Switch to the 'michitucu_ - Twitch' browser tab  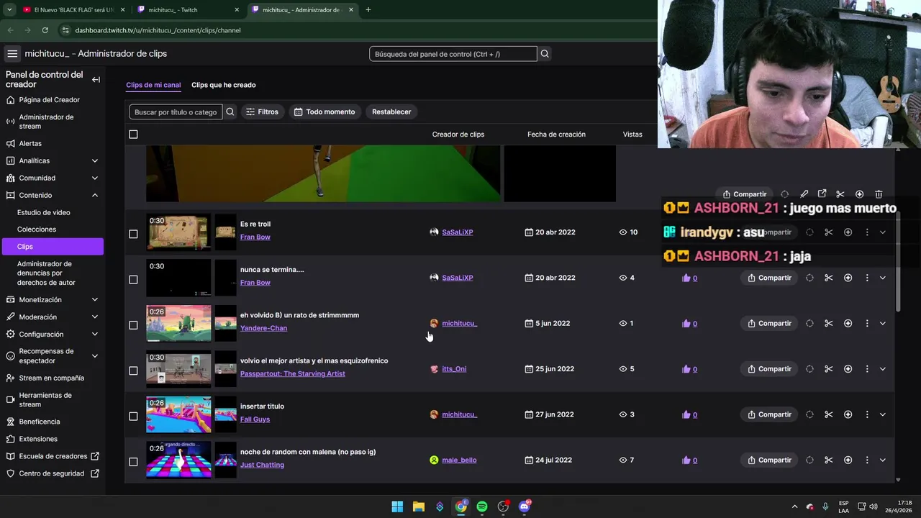pos(186,10)
